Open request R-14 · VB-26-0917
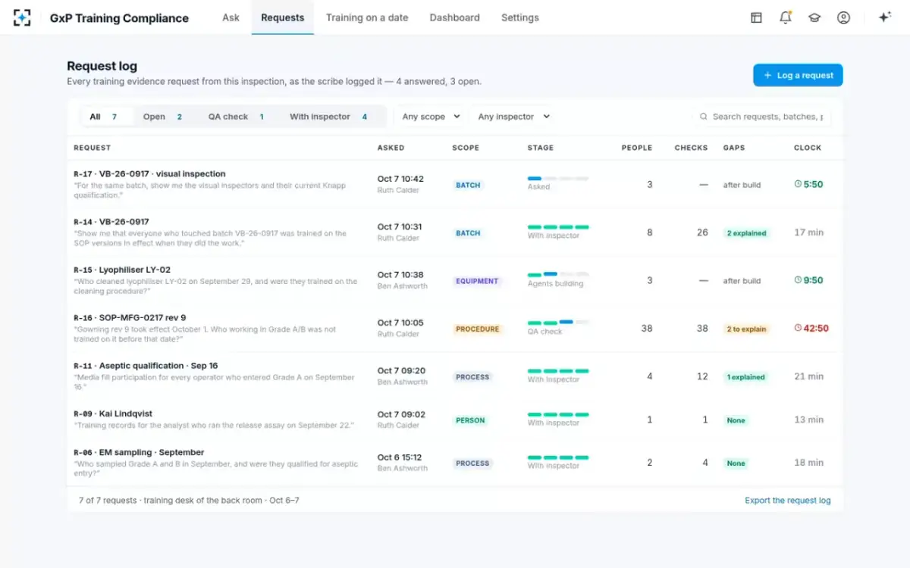This screenshot has height=568, width=910. coord(111,222)
